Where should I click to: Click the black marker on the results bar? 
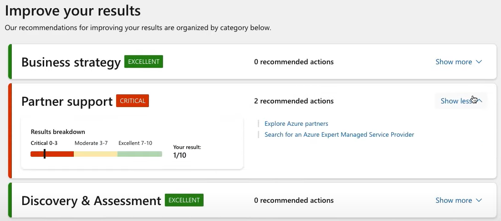pos(45,154)
